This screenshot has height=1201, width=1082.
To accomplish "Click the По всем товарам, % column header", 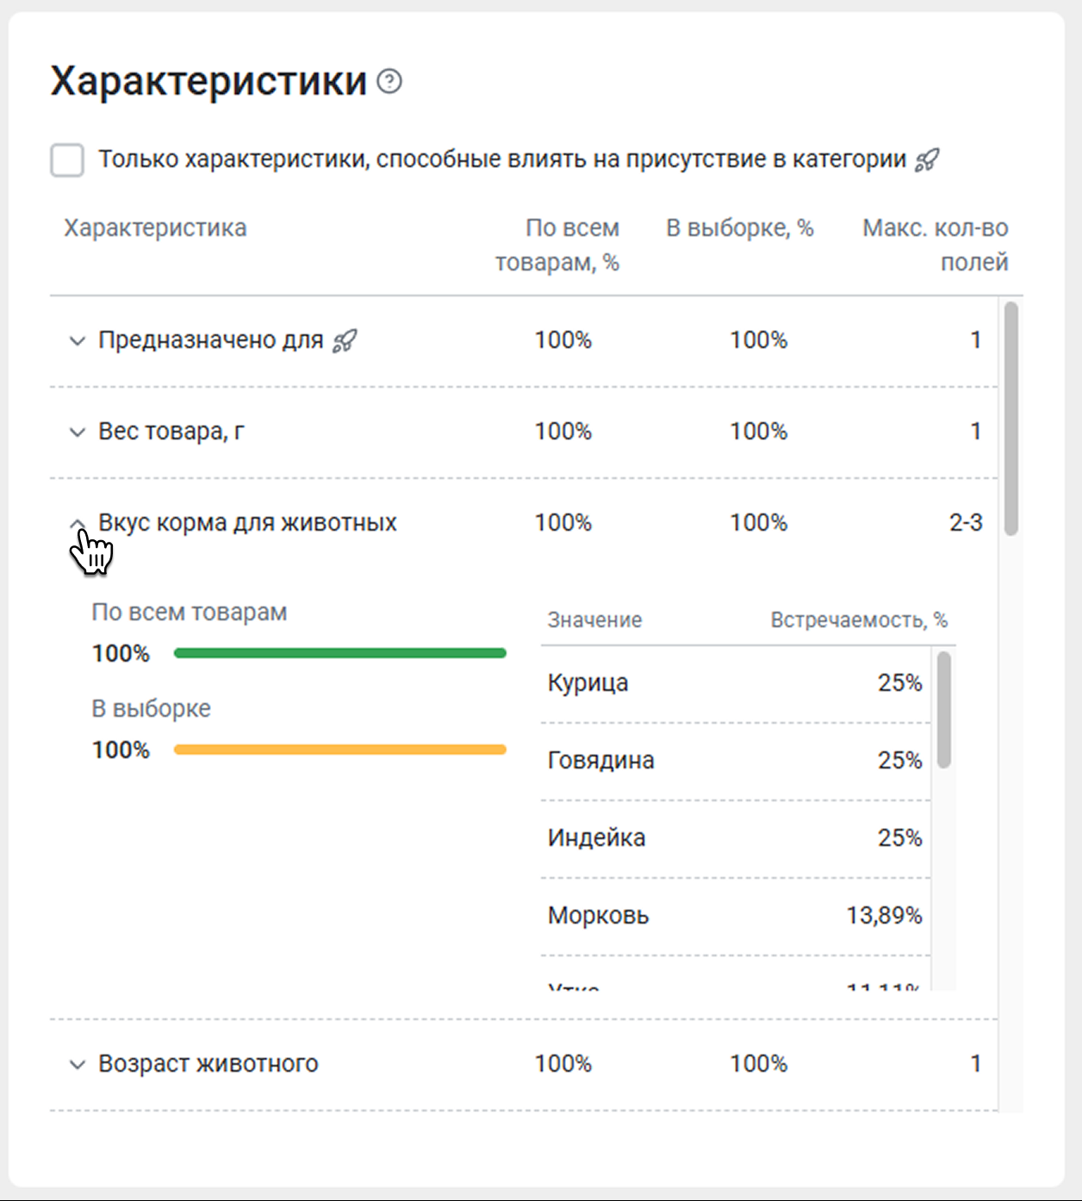I will 557,245.
